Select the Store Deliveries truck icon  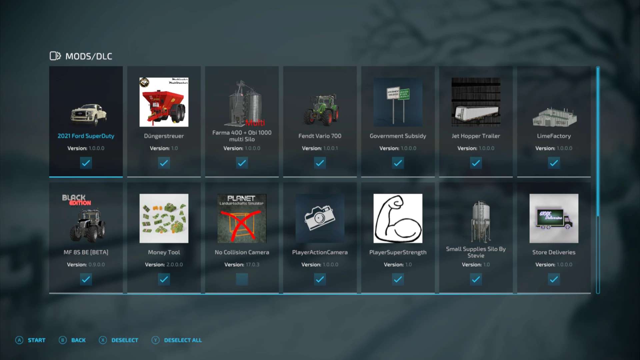click(554, 218)
